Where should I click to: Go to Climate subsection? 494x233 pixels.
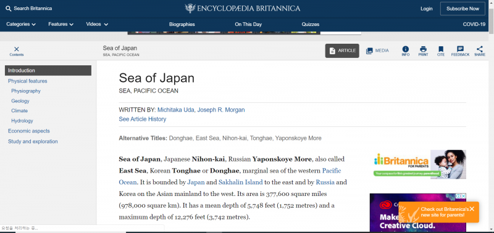tap(20, 111)
